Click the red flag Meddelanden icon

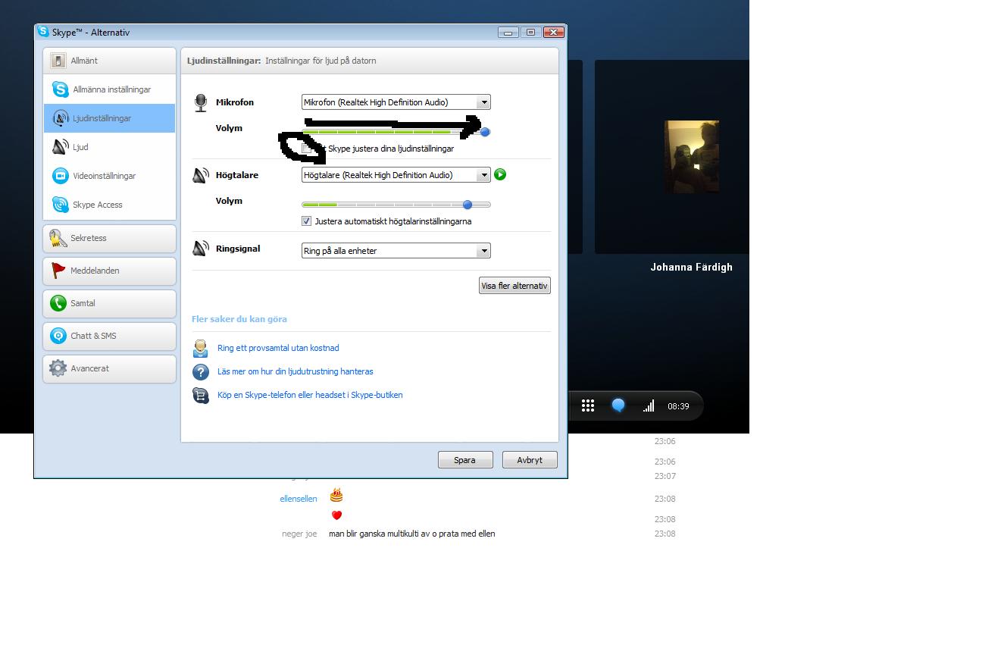(x=58, y=271)
